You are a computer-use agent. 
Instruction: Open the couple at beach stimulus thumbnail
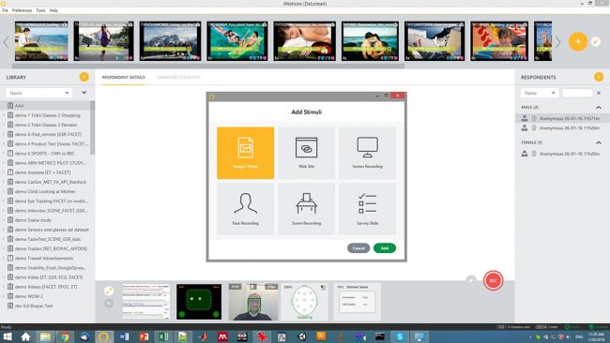(370, 41)
